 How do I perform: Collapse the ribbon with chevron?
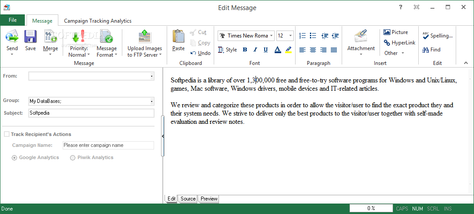466,63
